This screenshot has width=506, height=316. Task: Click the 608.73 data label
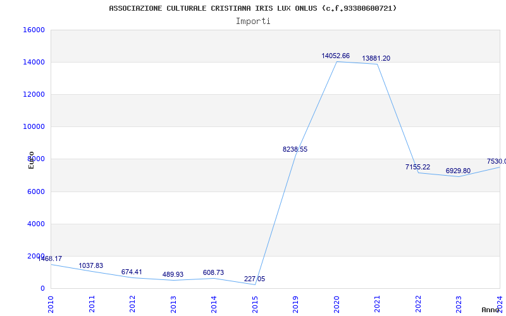tap(213, 273)
